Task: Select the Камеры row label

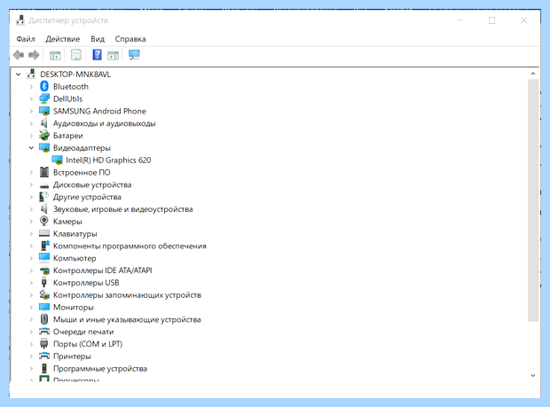Action: pyautogui.click(x=67, y=222)
